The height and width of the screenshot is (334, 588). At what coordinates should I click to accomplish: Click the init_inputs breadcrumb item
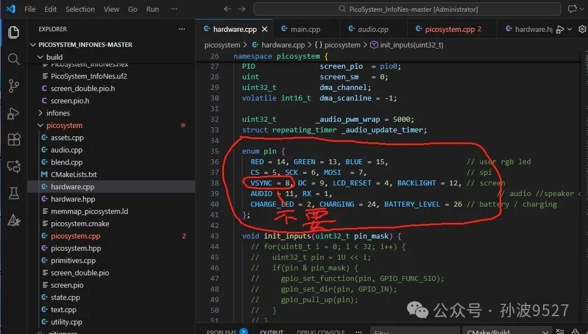click(x=407, y=45)
